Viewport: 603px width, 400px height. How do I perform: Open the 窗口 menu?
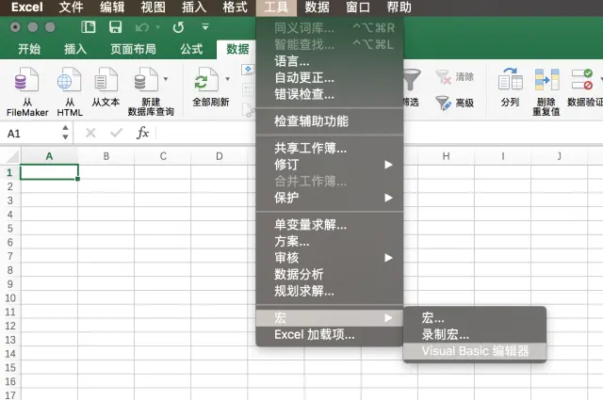(358, 8)
